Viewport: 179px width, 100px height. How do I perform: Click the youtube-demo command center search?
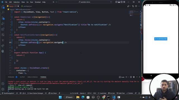click(x=85, y=2)
